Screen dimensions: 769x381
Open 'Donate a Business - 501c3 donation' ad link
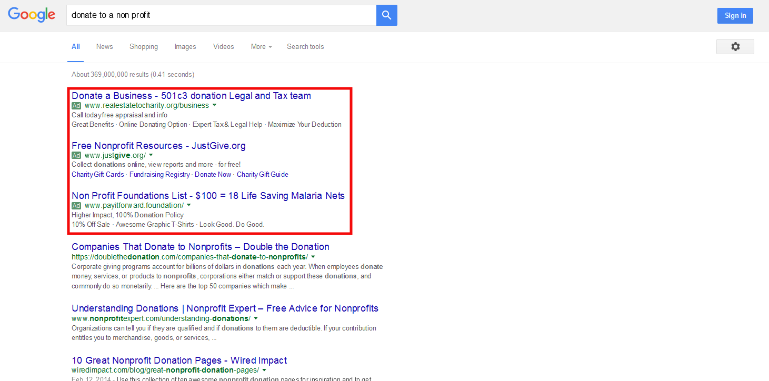tap(191, 96)
